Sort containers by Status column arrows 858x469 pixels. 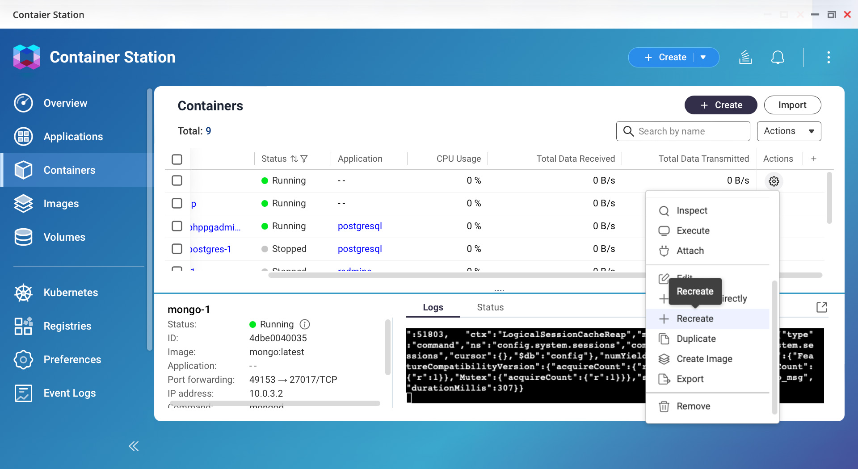[x=294, y=159]
